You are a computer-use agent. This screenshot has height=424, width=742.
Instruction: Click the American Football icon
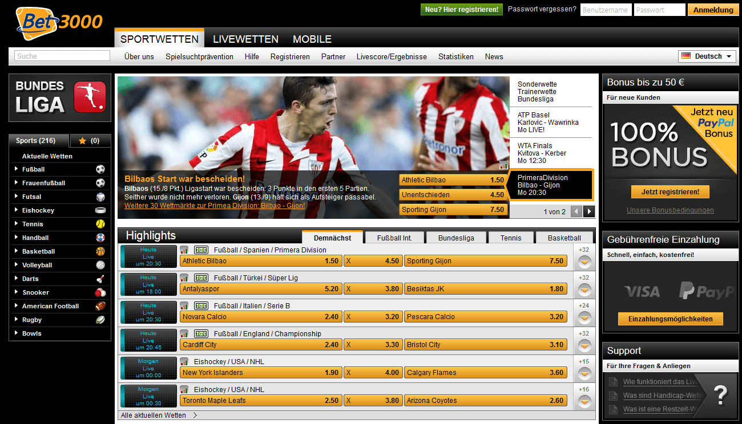coord(100,306)
